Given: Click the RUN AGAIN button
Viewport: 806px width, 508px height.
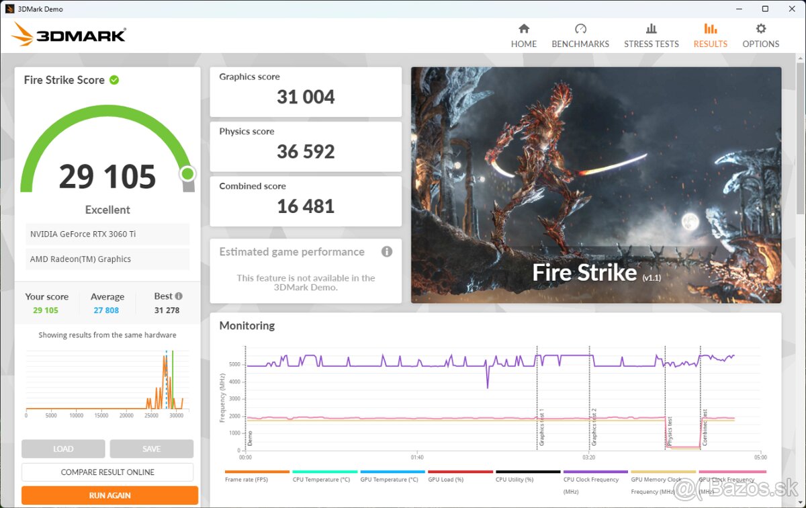Looking at the screenshot, I should (x=107, y=495).
